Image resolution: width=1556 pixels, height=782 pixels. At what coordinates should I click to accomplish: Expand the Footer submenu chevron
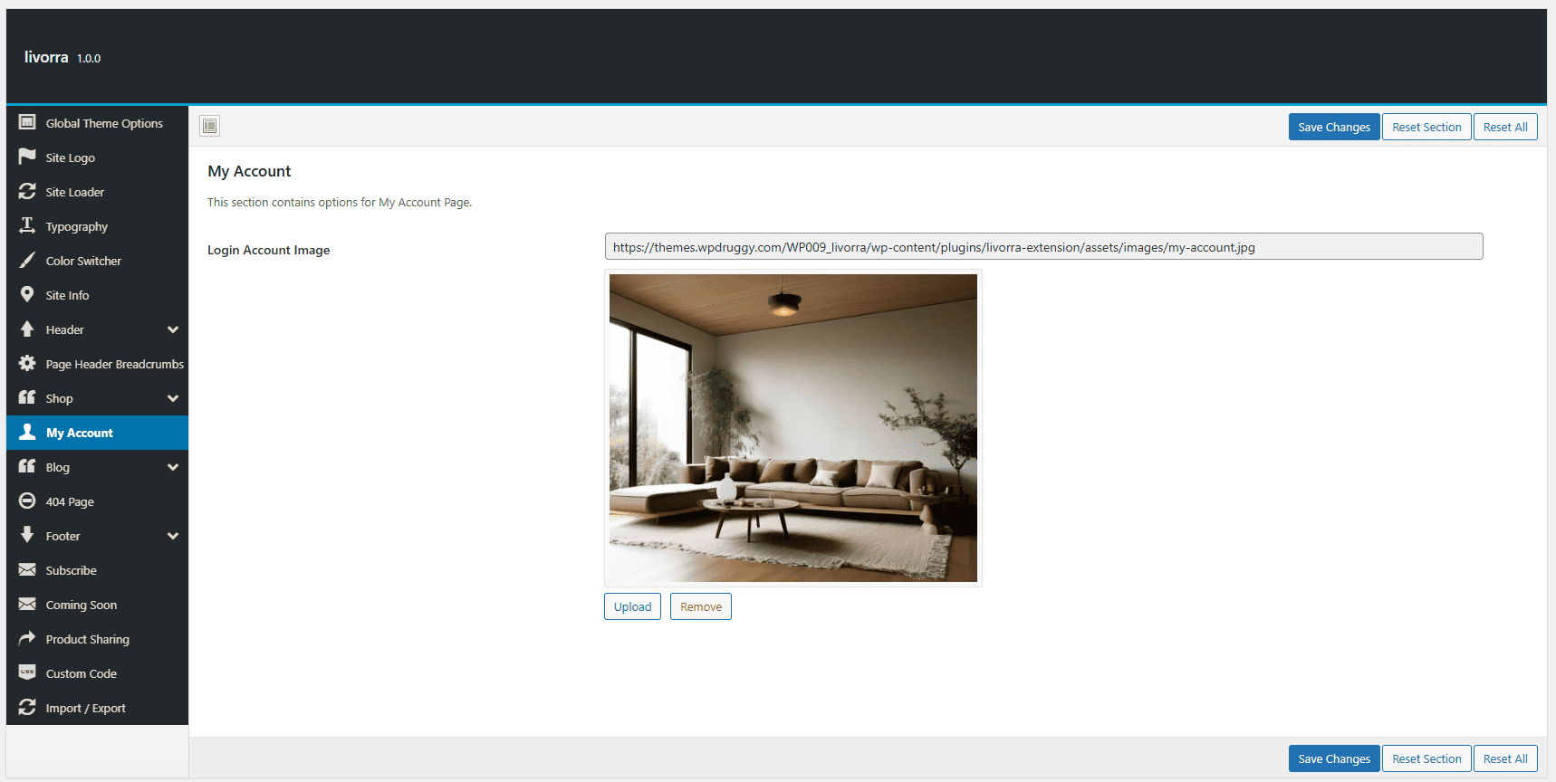[x=173, y=536]
